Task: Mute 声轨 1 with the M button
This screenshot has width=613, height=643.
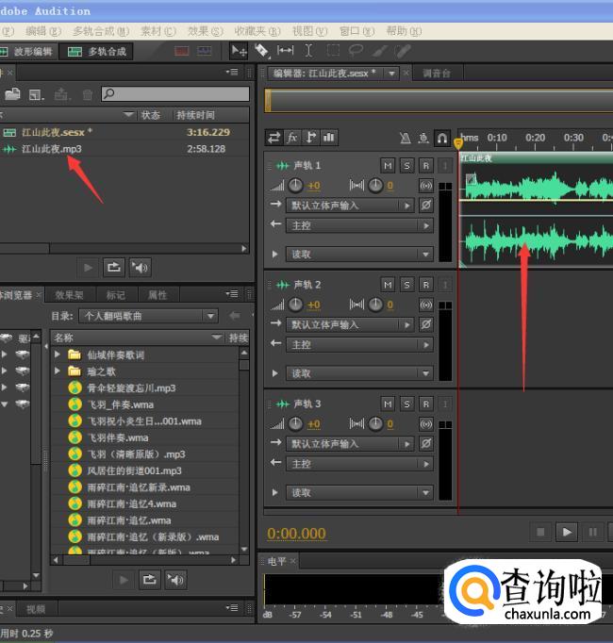Action: click(x=388, y=166)
